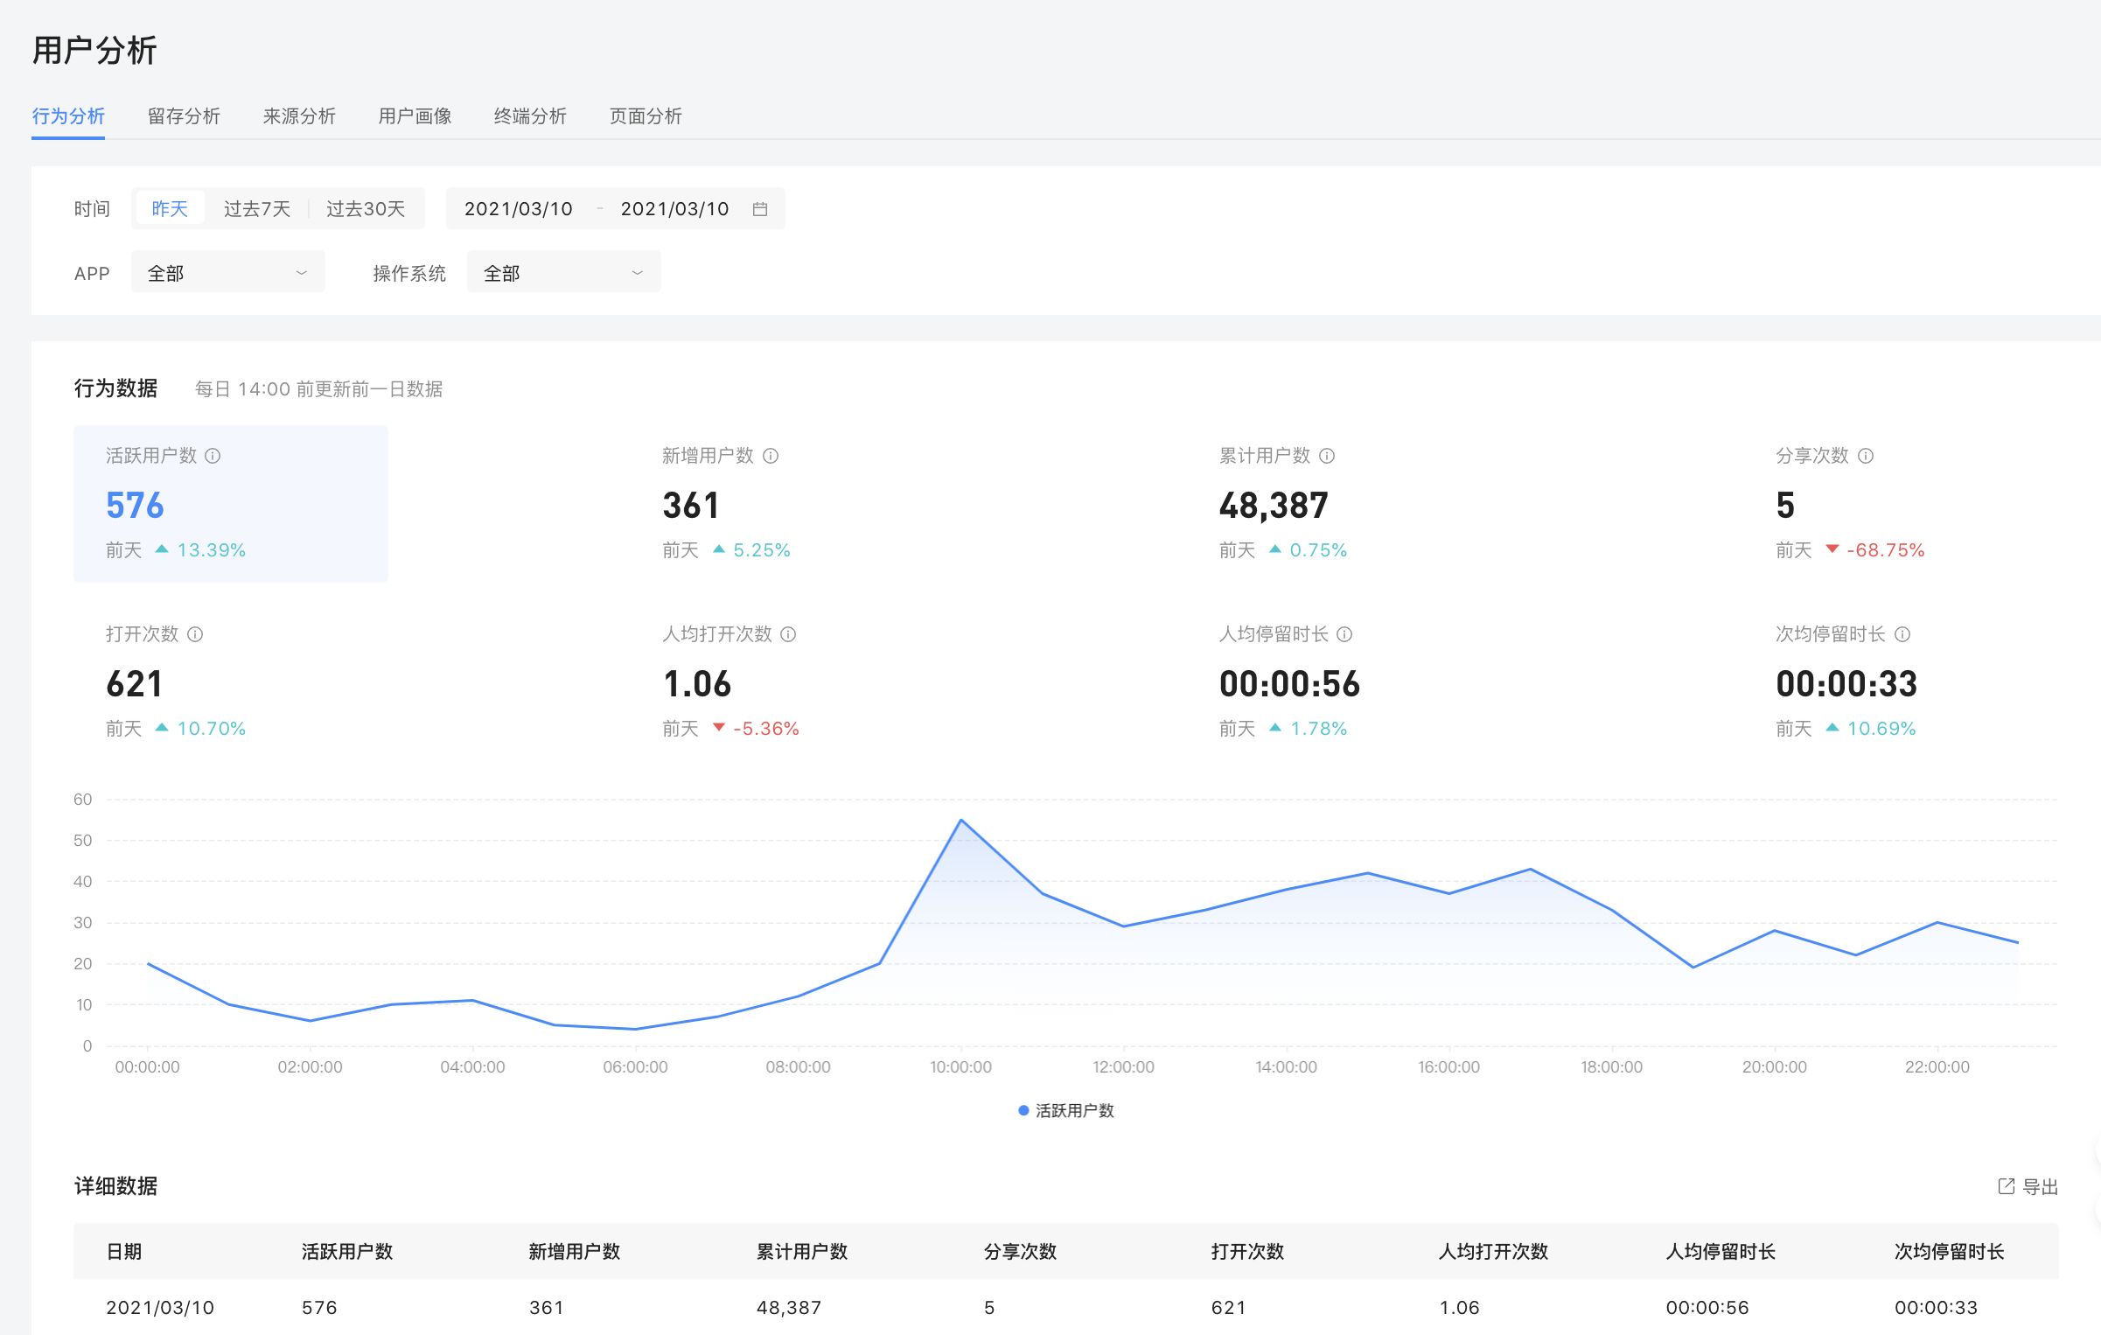Open the info tooltip for 次均停留时长

(1902, 634)
